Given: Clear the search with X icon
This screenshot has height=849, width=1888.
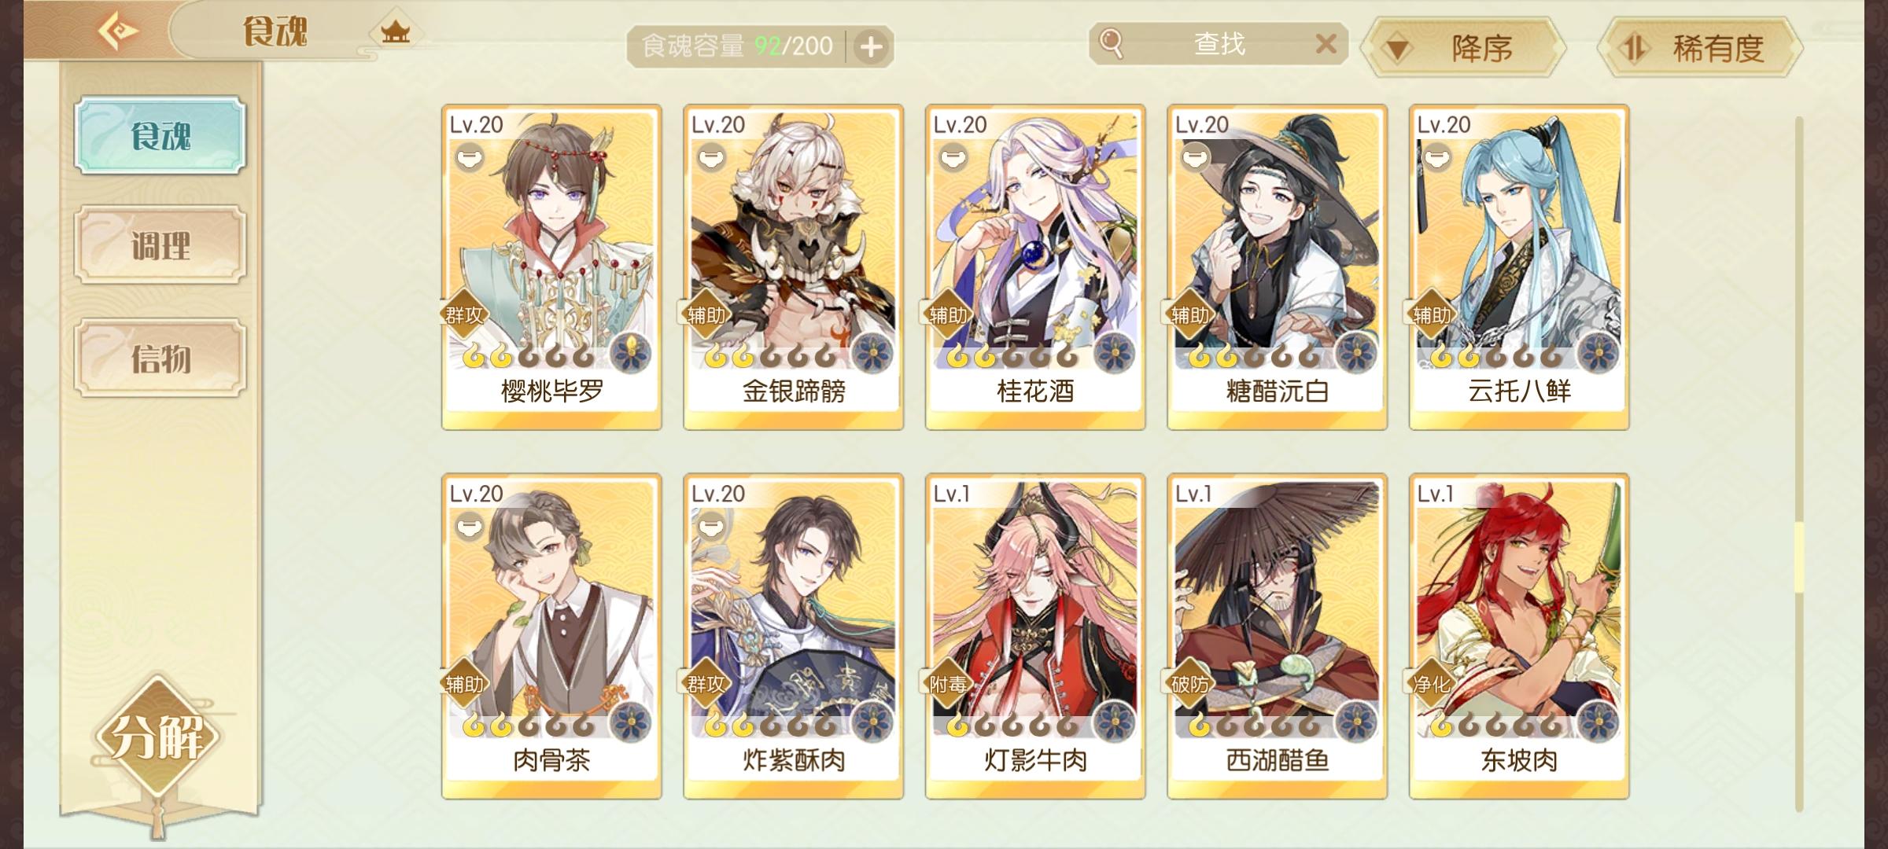Looking at the screenshot, I should (x=1326, y=43).
